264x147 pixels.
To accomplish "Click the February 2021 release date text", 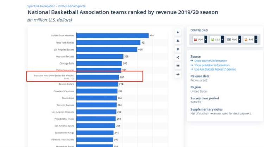I will click(200, 80).
